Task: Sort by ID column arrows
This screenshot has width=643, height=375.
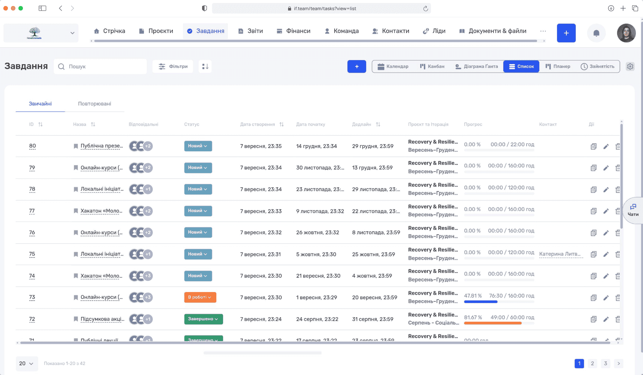Action: [41, 124]
